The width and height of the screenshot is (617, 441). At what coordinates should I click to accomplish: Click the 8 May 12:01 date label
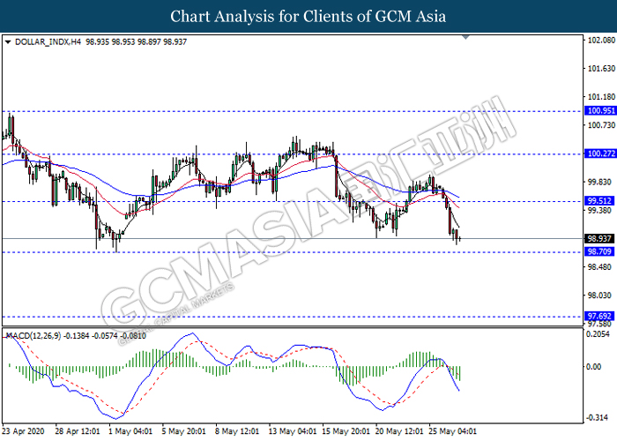coord(237,431)
